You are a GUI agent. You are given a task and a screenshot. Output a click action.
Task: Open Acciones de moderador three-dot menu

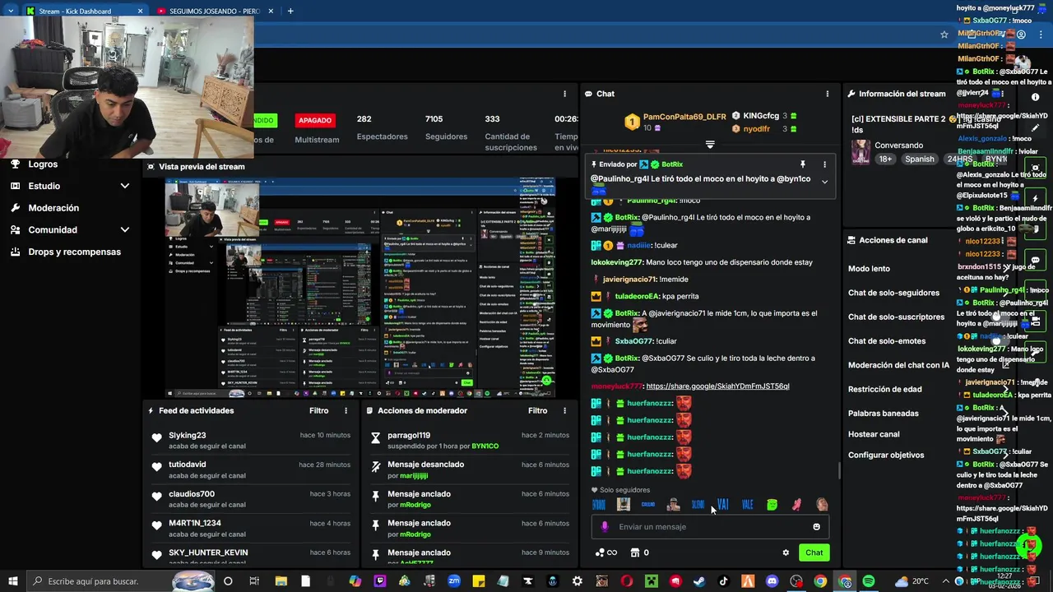point(564,410)
